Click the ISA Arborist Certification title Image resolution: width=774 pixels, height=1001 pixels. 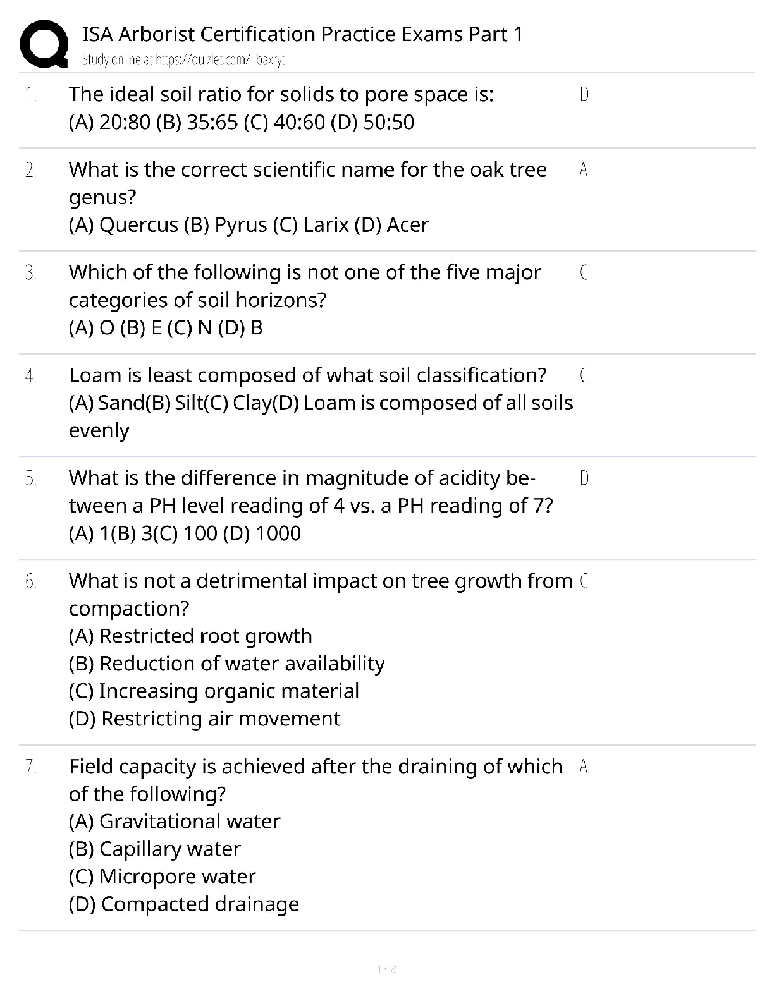(302, 33)
